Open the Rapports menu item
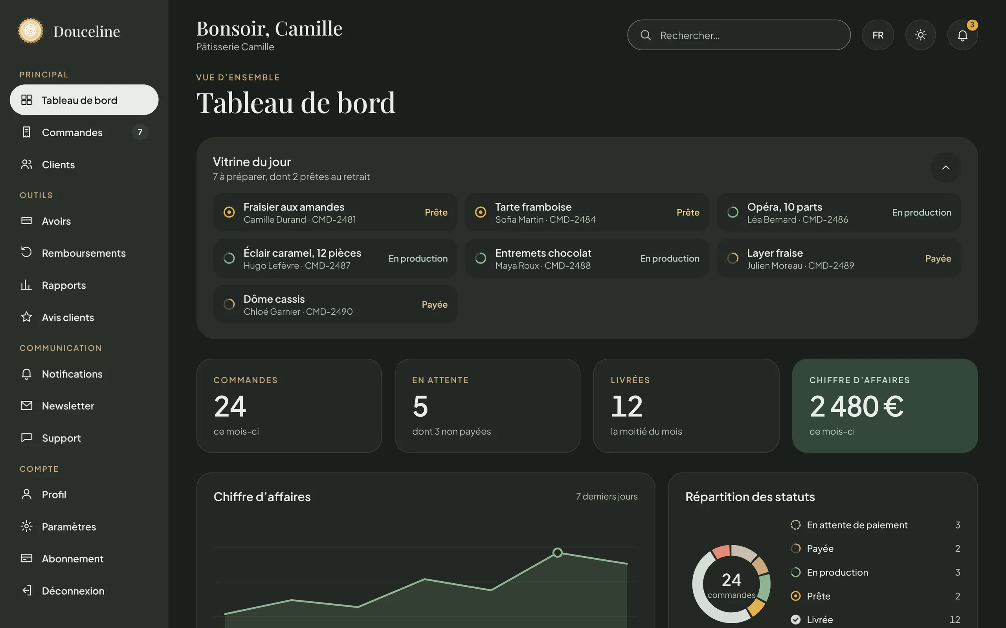This screenshot has height=628, width=1006. point(84,285)
